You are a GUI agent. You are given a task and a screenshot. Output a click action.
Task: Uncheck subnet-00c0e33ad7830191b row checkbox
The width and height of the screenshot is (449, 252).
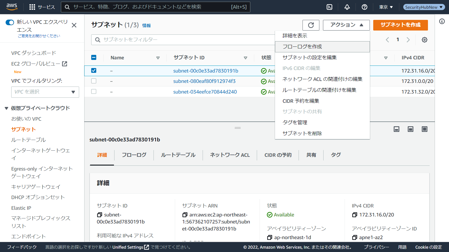pyautogui.click(x=94, y=71)
